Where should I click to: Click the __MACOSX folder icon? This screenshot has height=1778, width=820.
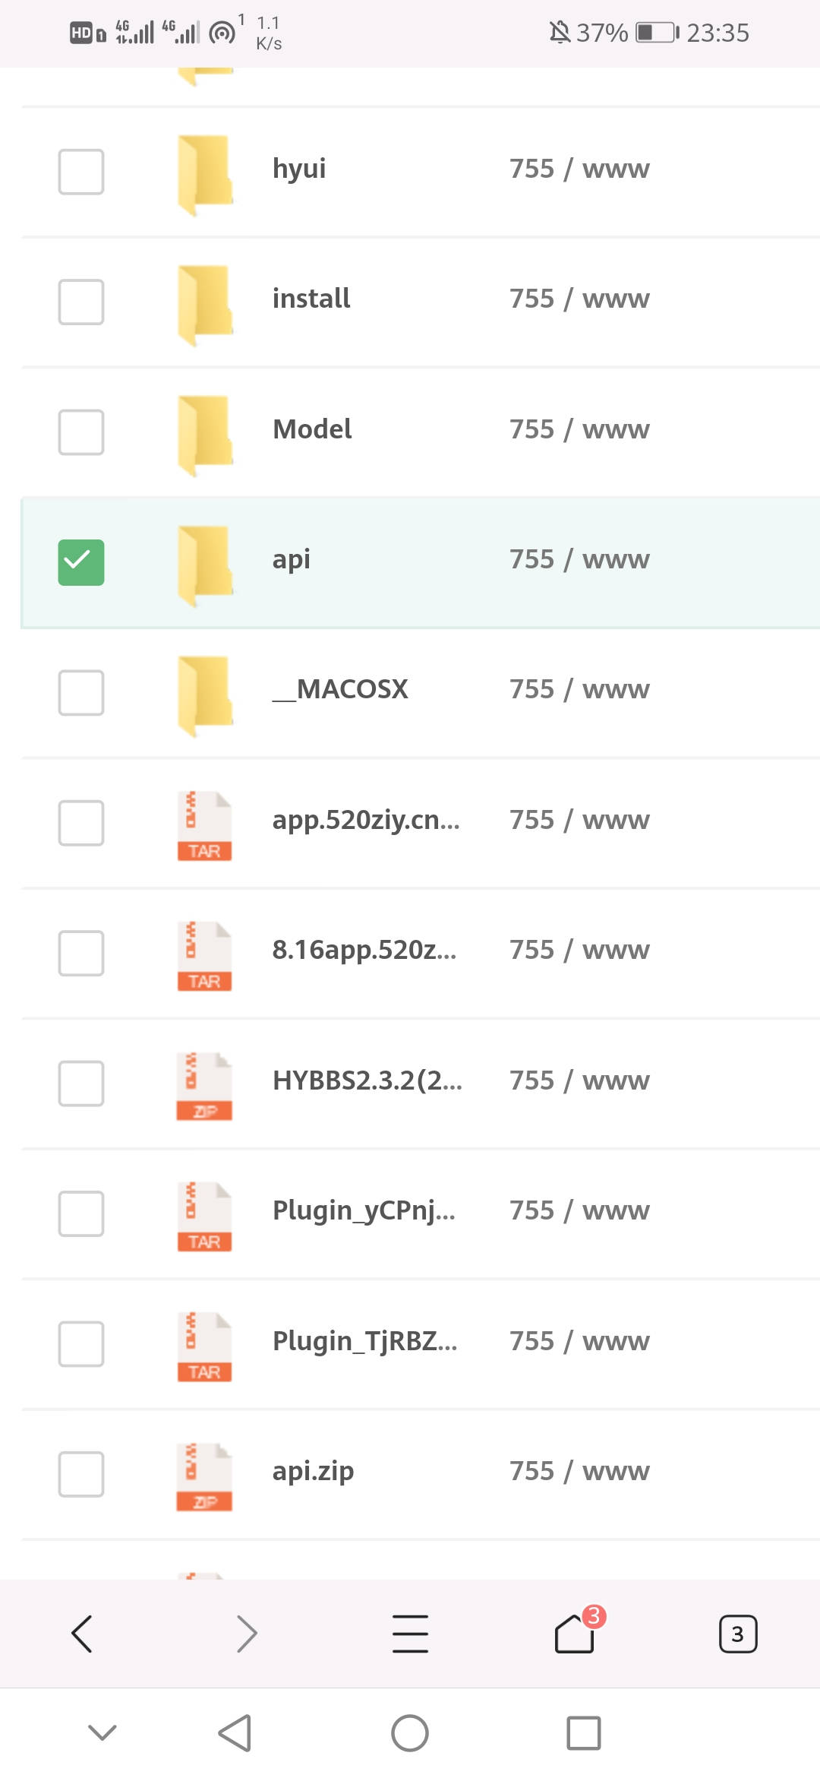point(204,693)
